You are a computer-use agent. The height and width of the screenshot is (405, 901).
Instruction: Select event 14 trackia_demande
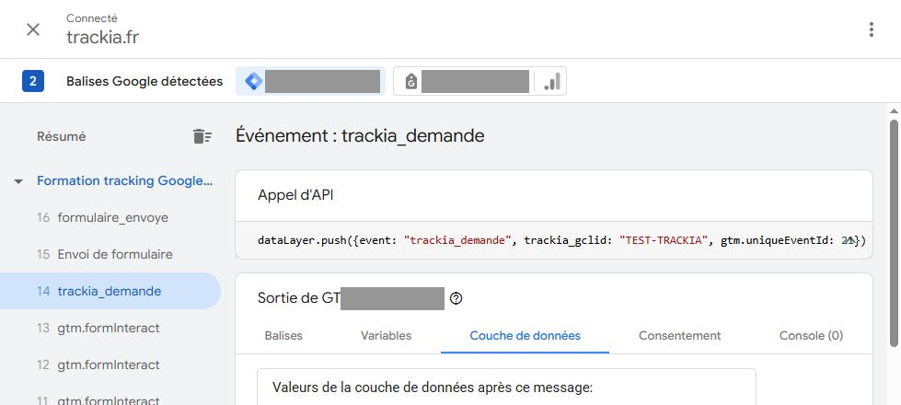(x=110, y=291)
